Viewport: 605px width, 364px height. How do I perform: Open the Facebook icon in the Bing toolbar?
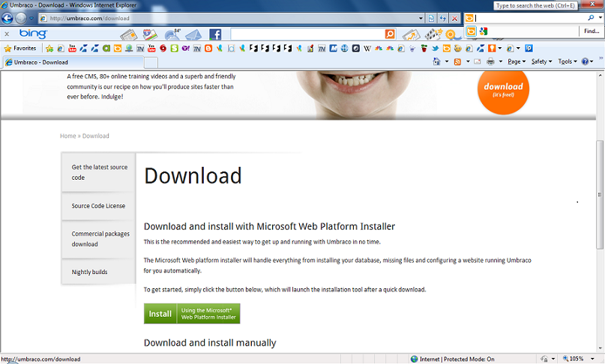click(x=215, y=34)
